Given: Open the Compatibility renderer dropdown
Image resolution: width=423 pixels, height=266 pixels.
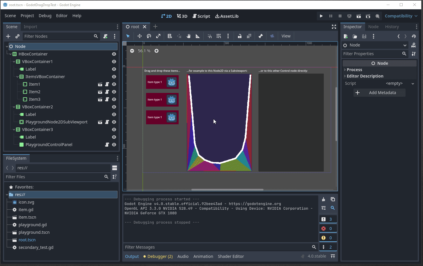Looking at the screenshot, I should [401, 16].
